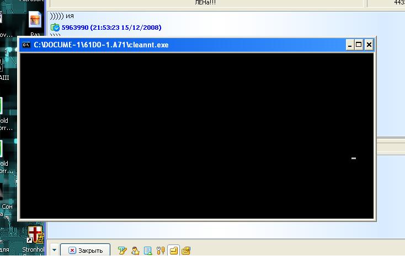Select the "ЛЕНа!!!" header at the top
This screenshot has height=277, width=405.
click(206, 3)
